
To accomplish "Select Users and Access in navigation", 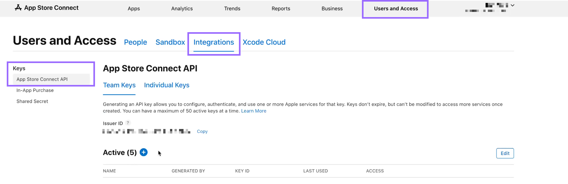I will click(x=396, y=9).
